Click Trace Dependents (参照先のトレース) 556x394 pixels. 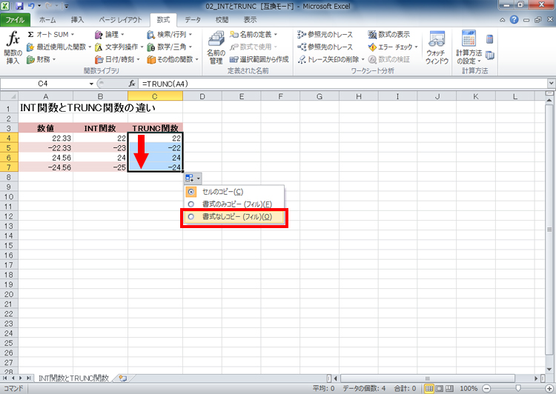[x=325, y=47]
